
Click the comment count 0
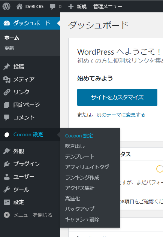(x=60, y=7)
